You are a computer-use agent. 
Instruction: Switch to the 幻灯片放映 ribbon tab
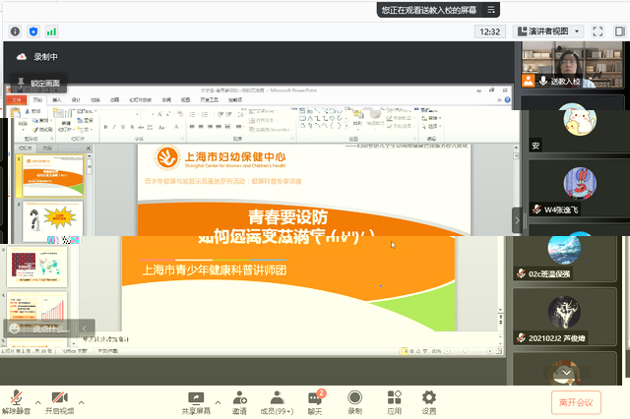[140, 100]
